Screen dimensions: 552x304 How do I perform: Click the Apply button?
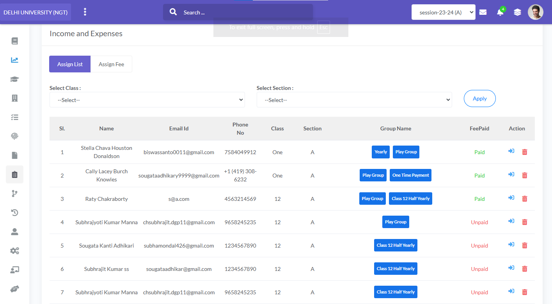click(479, 98)
